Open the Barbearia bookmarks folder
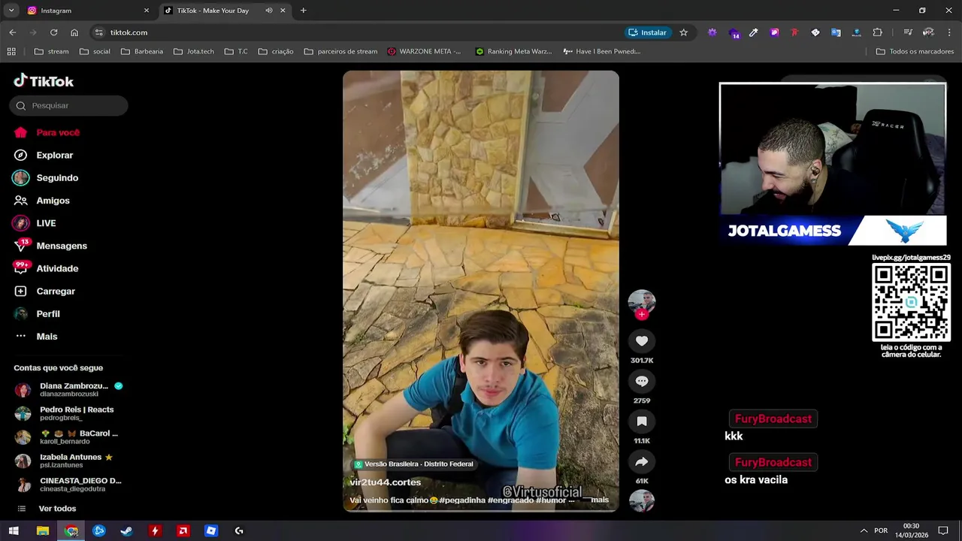The height and width of the screenshot is (541, 962). tap(141, 51)
